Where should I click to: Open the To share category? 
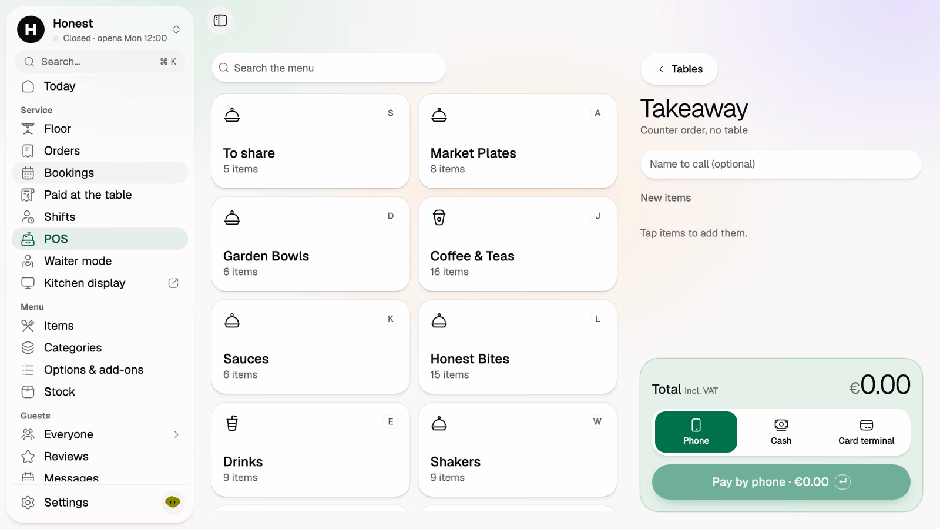(311, 141)
